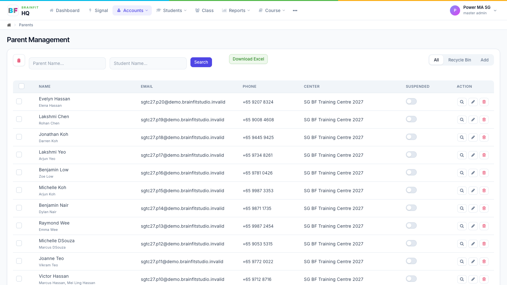Click the Download Excel button
The image size is (507, 285).
pyautogui.click(x=248, y=59)
